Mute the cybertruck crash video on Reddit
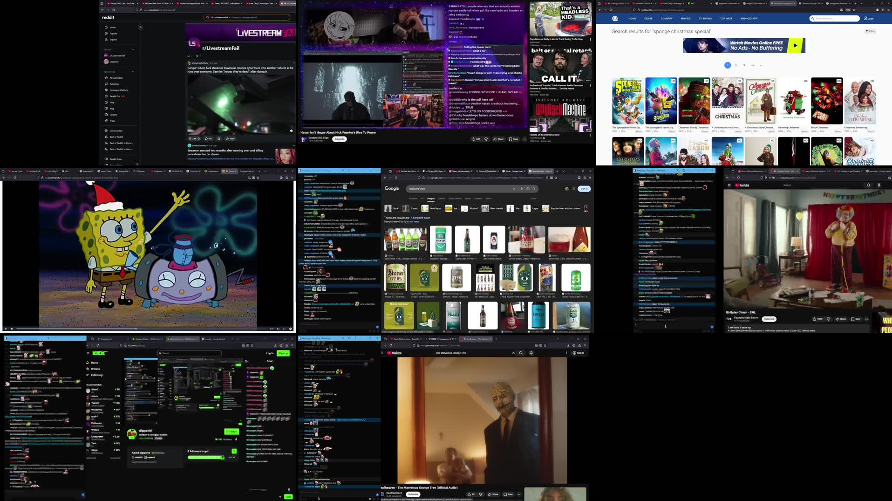The width and height of the screenshot is (892, 501). [291, 131]
